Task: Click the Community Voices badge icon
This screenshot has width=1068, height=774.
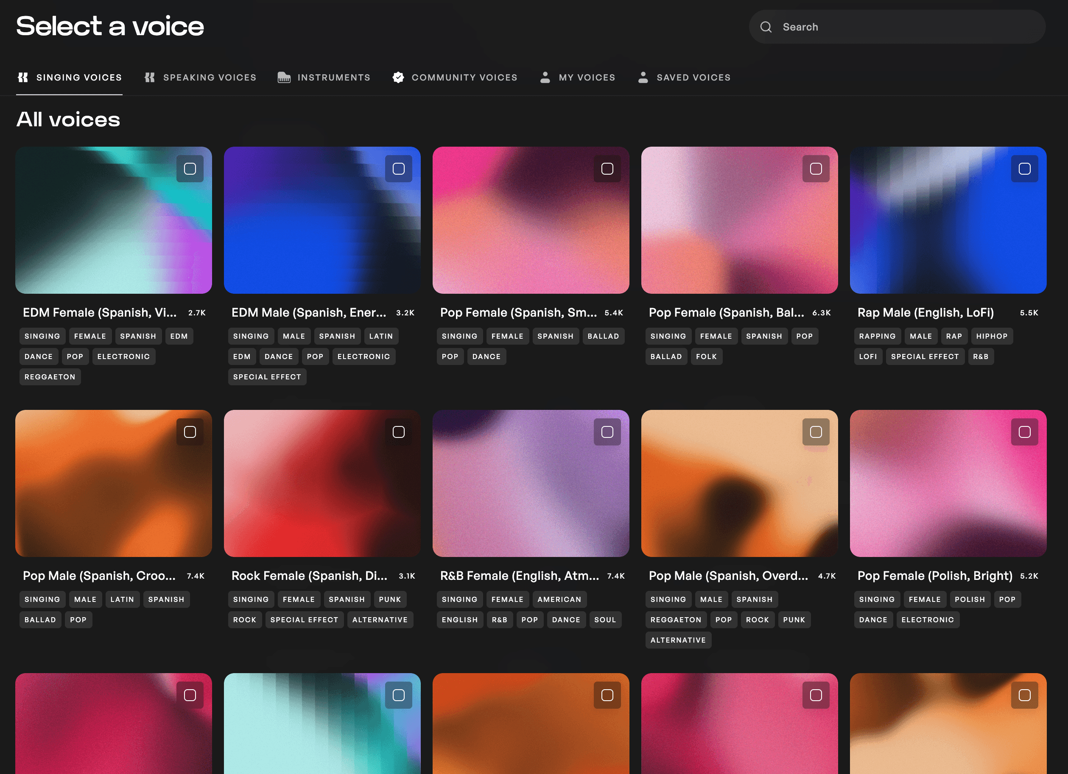Action: tap(398, 77)
